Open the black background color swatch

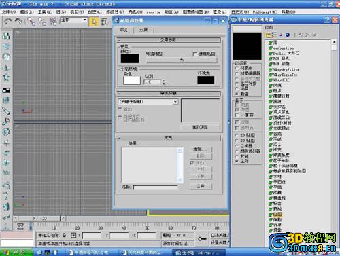pyautogui.click(x=130, y=58)
